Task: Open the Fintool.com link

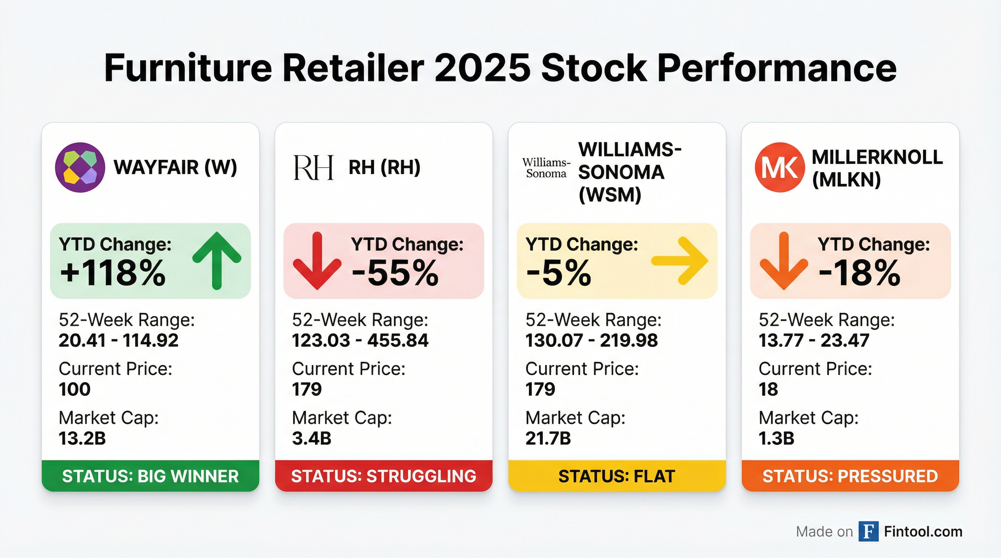Action: tap(923, 531)
